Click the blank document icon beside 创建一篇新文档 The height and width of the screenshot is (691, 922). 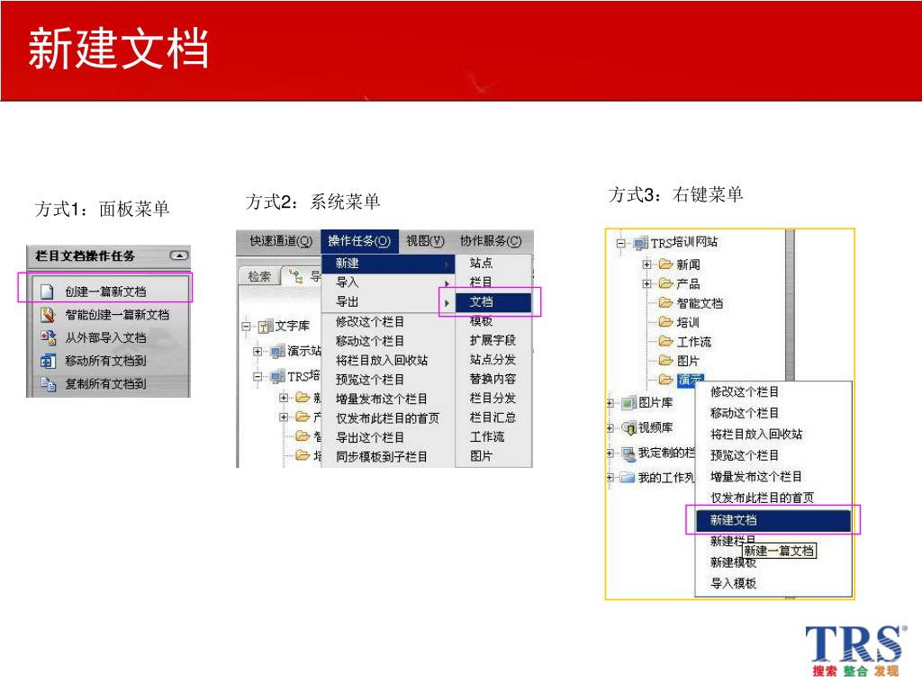(47, 292)
